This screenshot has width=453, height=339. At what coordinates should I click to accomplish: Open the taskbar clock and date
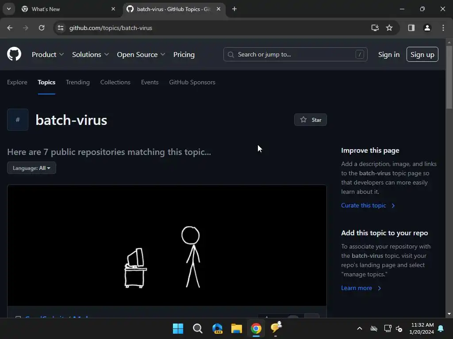(422, 328)
